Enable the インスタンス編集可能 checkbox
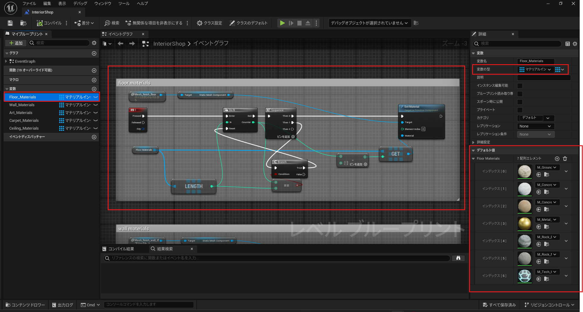The height and width of the screenshot is (312, 583). tap(520, 85)
